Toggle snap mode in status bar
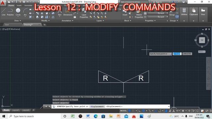Screen dimensions: 212x119 point(133,111)
